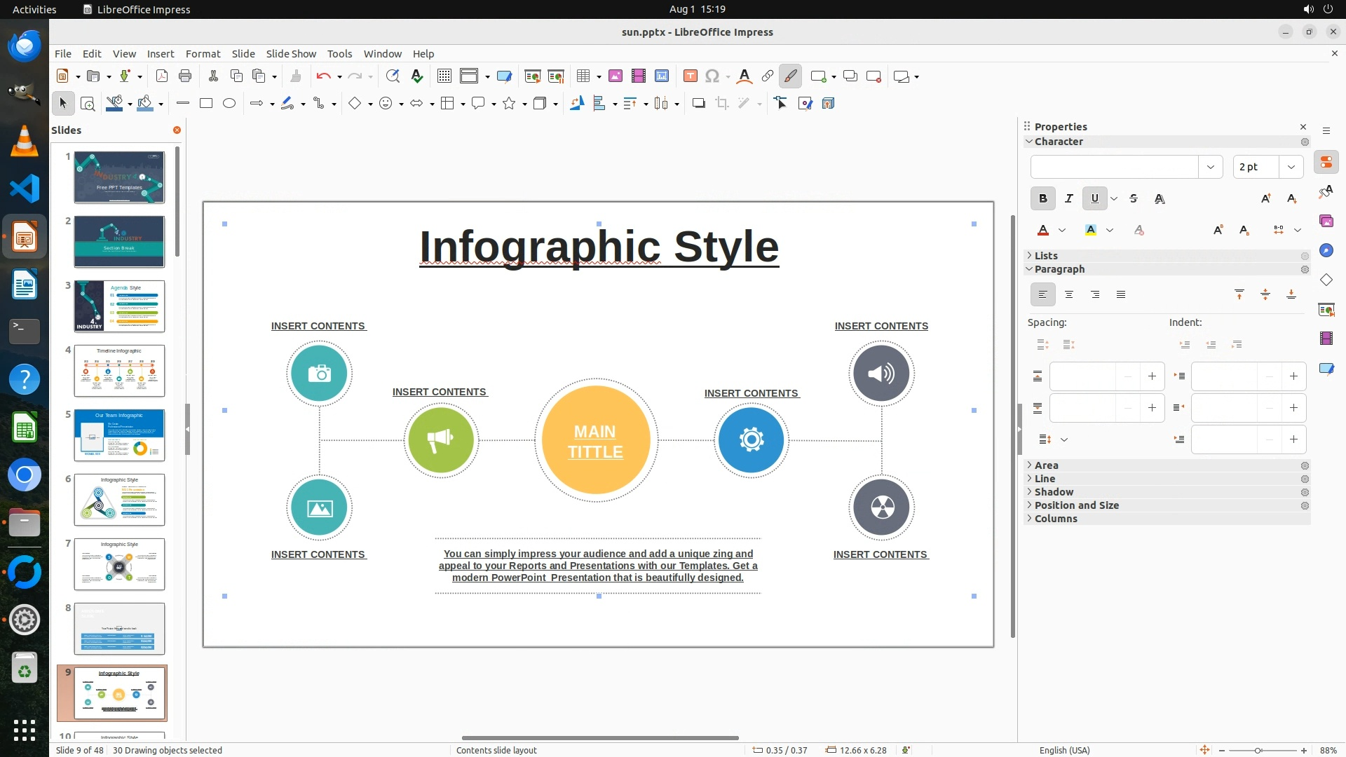Viewport: 1346px width, 757px height.
Task: Expand the Area section
Action: [1046, 465]
